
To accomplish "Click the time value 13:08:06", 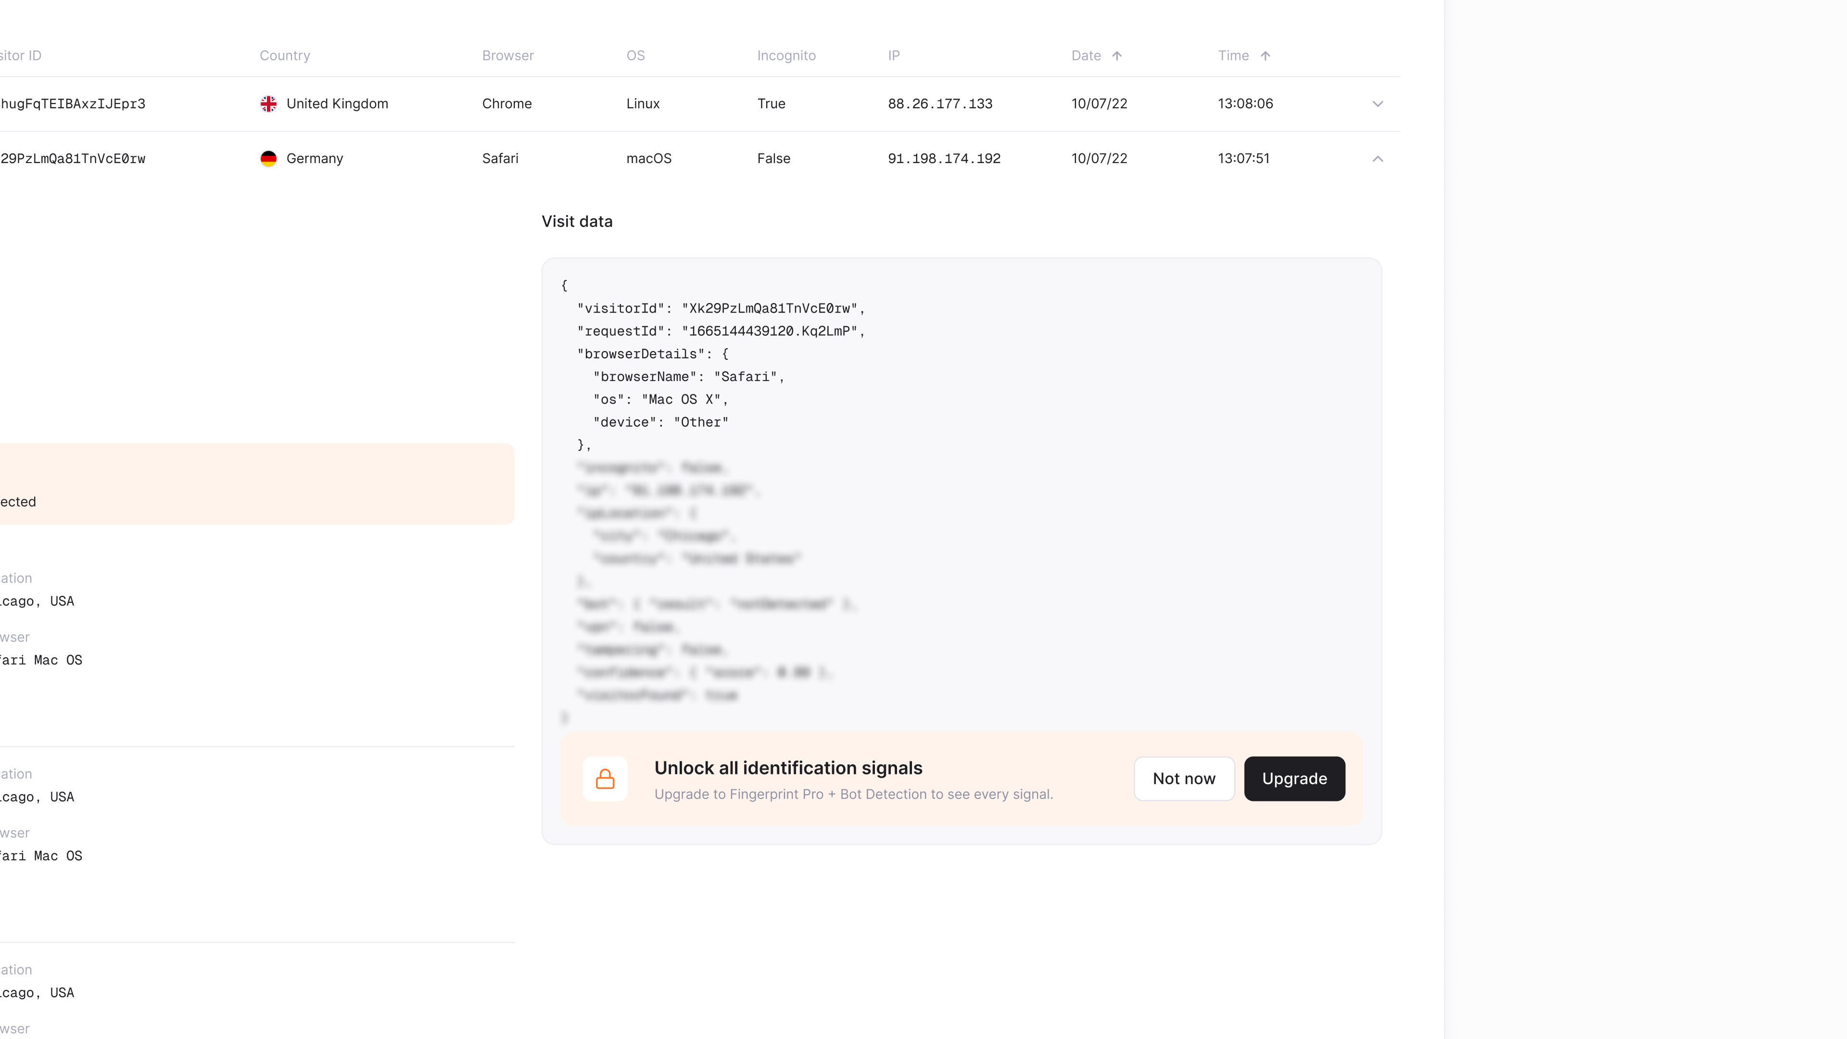I will tap(1245, 104).
